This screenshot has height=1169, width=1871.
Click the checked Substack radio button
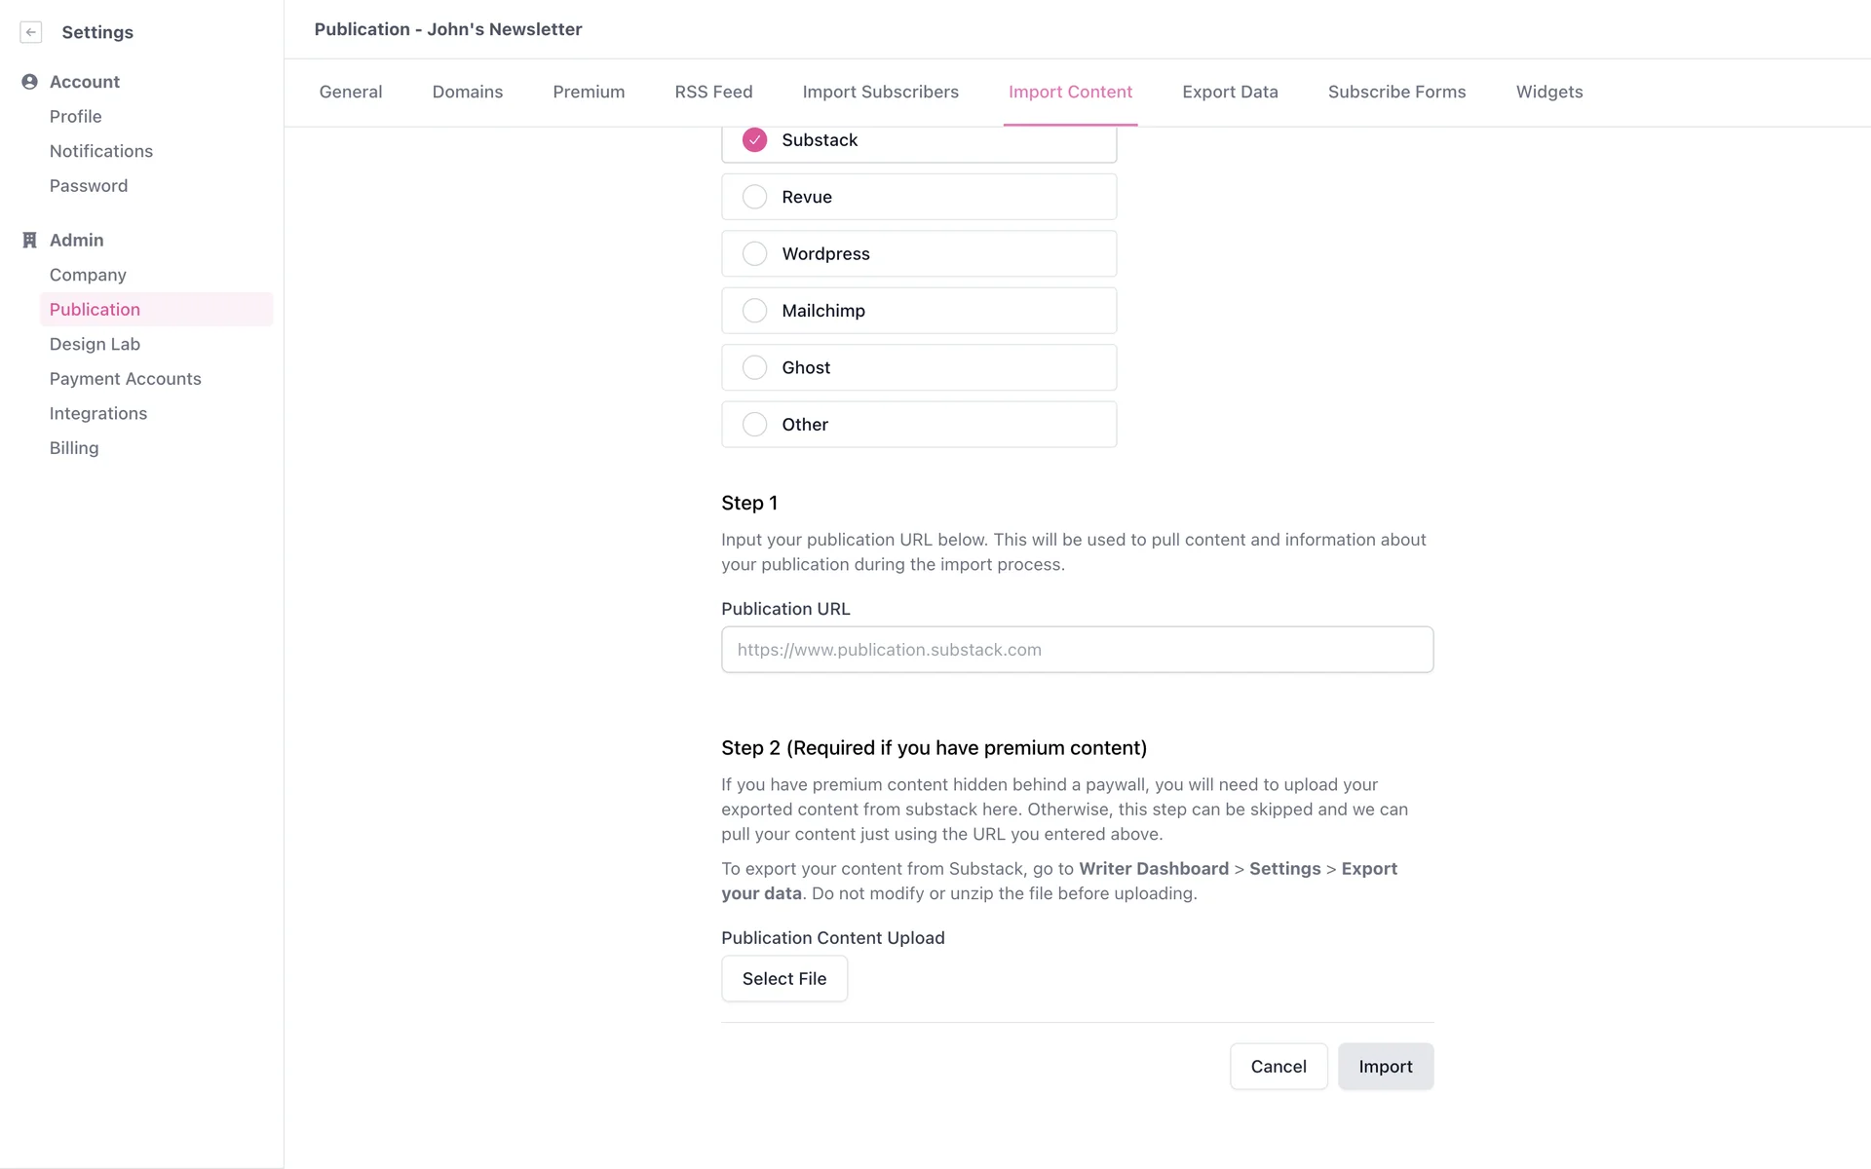click(754, 140)
